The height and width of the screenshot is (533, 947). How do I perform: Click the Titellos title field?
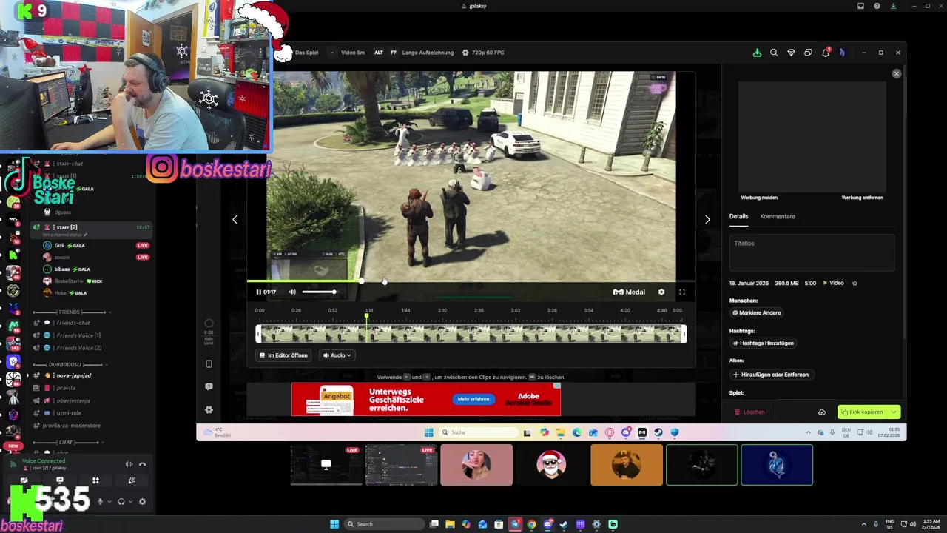click(x=812, y=252)
